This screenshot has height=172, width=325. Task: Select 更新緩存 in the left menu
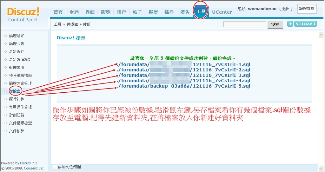(17, 52)
